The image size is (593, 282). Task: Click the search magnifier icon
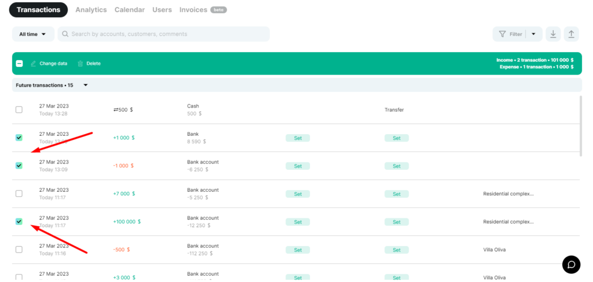(65, 34)
